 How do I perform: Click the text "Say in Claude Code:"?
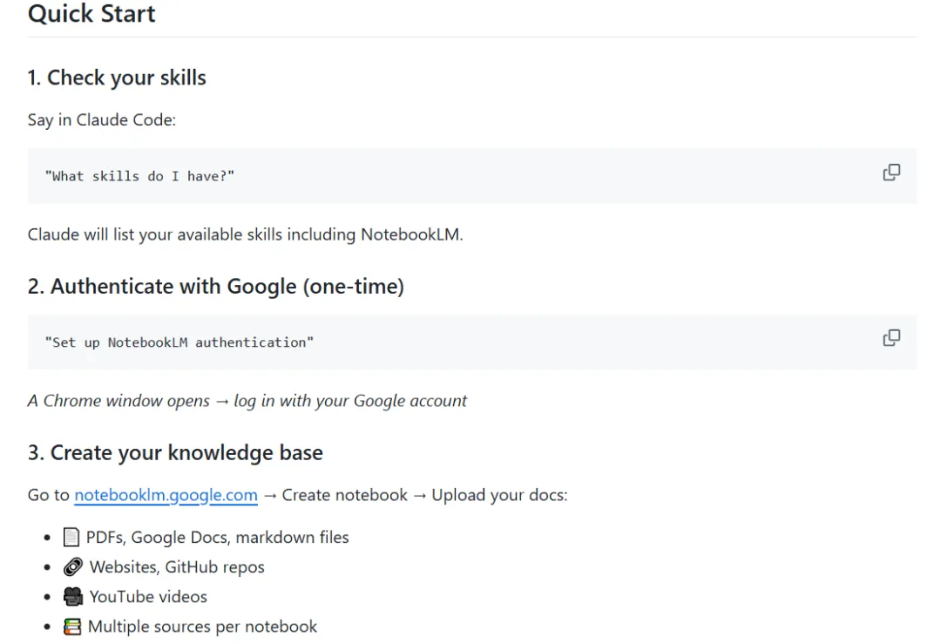click(x=102, y=120)
